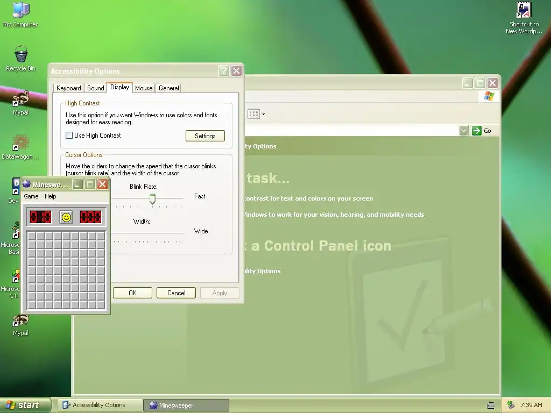Open the address bar dropdown arrow
Viewport: 551px width, 413px height.
pos(463,131)
